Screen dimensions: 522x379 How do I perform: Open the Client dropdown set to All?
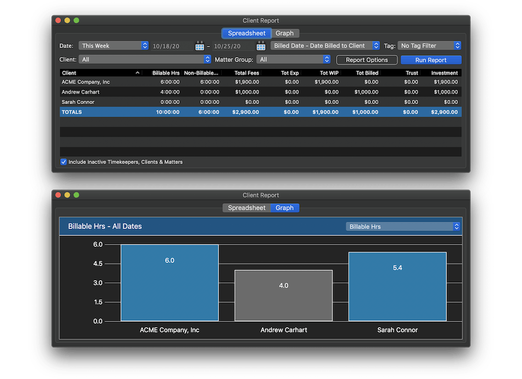click(x=145, y=60)
